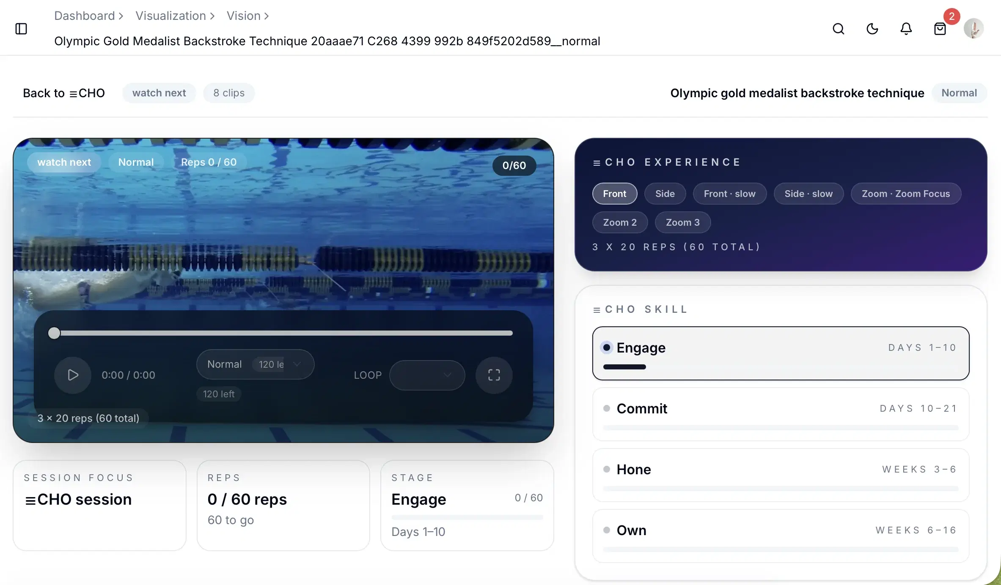Click the 8 clips tag
The height and width of the screenshot is (585, 1001).
229,93
